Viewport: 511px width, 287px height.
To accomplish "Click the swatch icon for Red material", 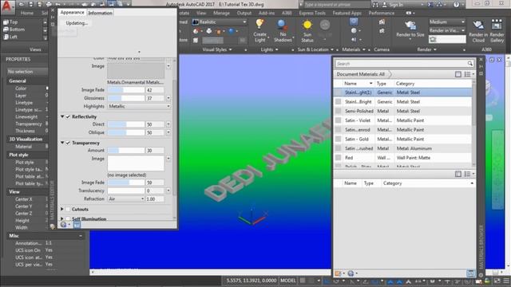I will click(x=339, y=158).
